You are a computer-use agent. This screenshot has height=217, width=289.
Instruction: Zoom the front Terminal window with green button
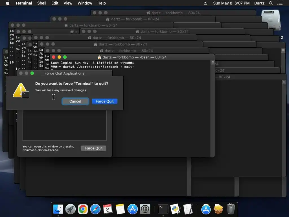click(65, 57)
